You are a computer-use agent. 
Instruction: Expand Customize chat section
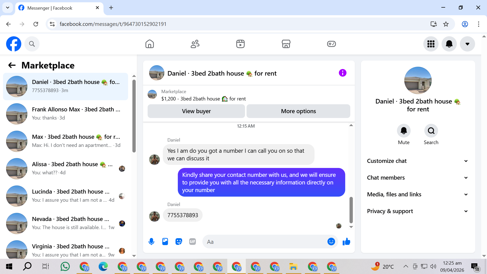coord(418,161)
